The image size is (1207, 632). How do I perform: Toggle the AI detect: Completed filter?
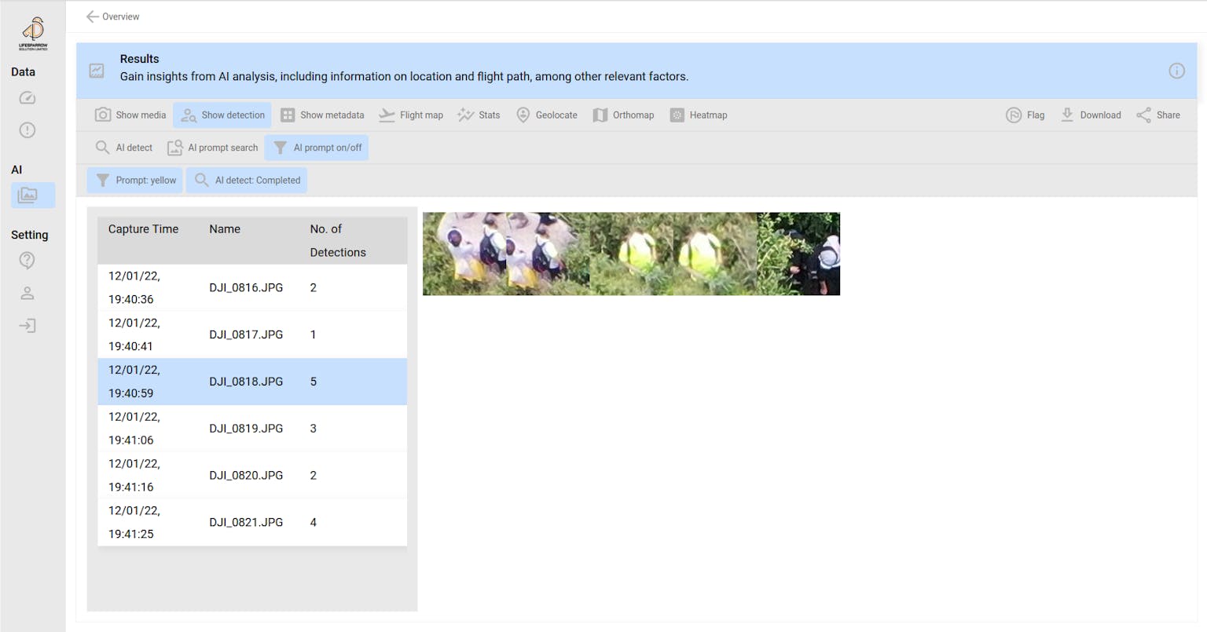pyautogui.click(x=246, y=180)
